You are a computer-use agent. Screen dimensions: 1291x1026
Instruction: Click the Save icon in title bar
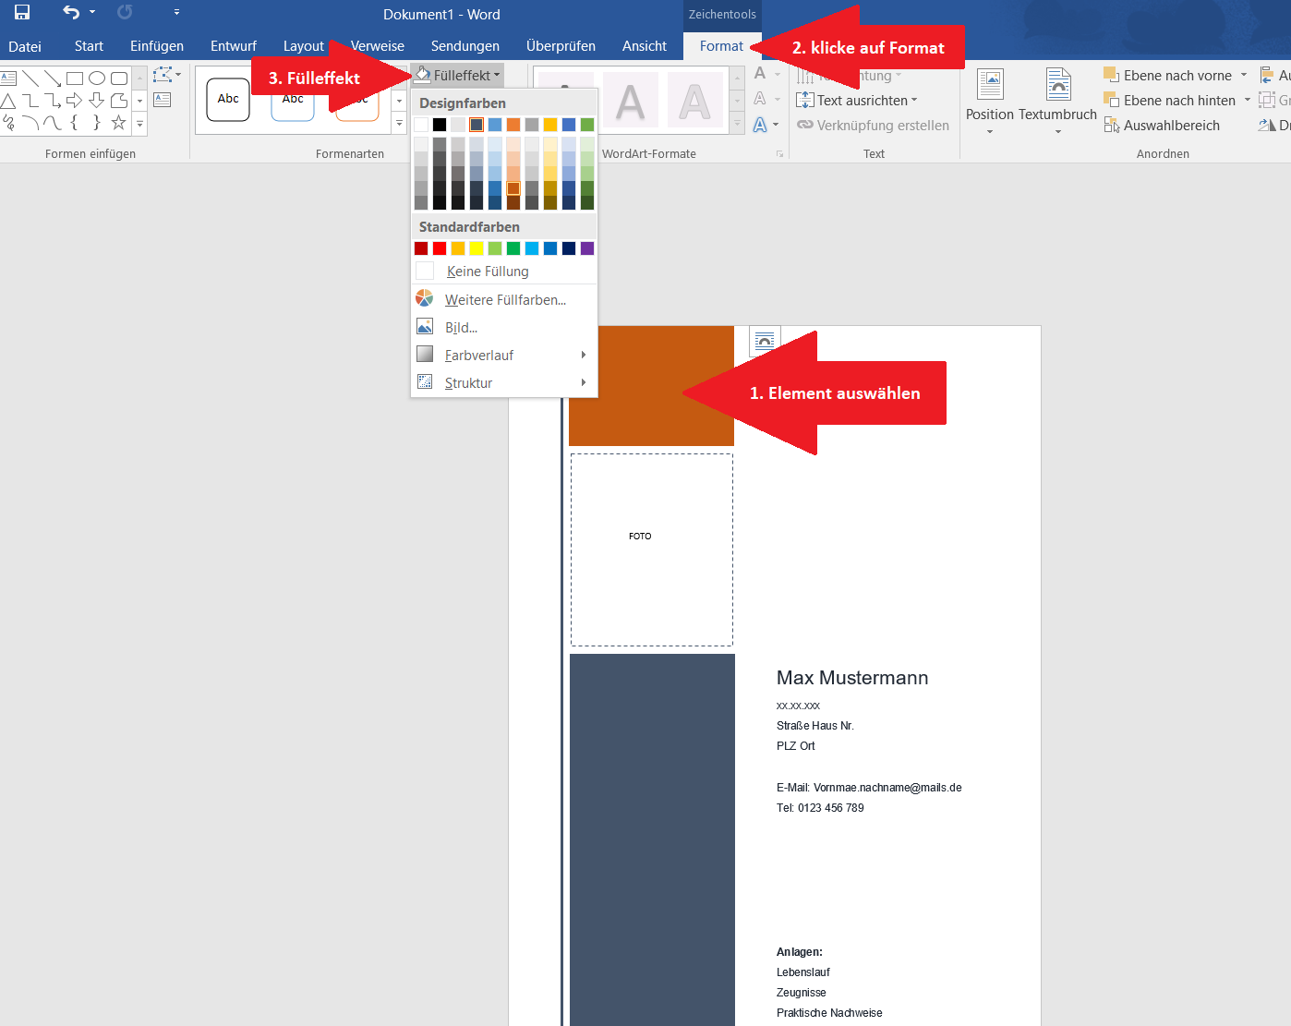(22, 13)
